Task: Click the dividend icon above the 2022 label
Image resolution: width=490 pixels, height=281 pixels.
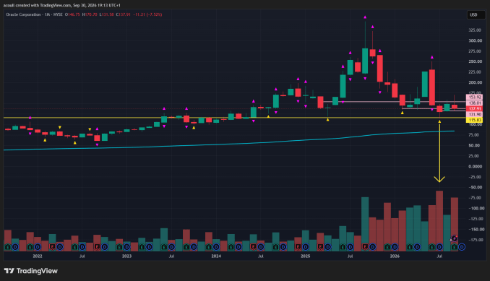Action: point(38,247)
